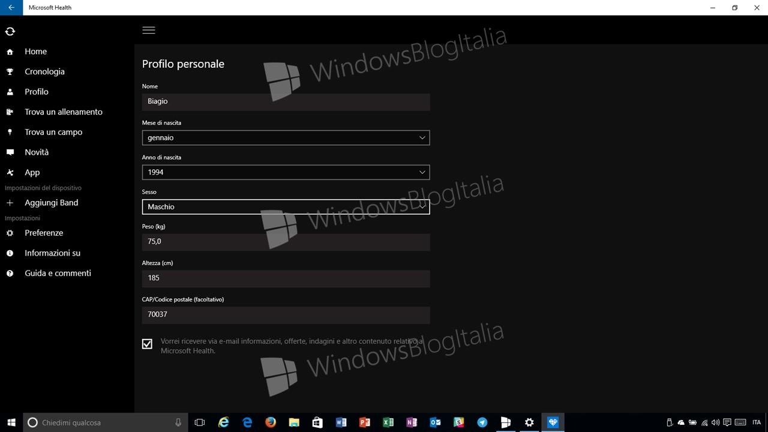Click the Cronologia trophy icon
The image size is (768, 432).
[x=10, y=72]
